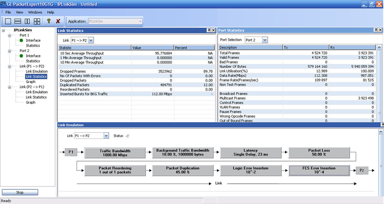Select Link Emulation under Link (P1 --> P2)
The height and width of the screenshot is (204, 384).
click(37, 71)
